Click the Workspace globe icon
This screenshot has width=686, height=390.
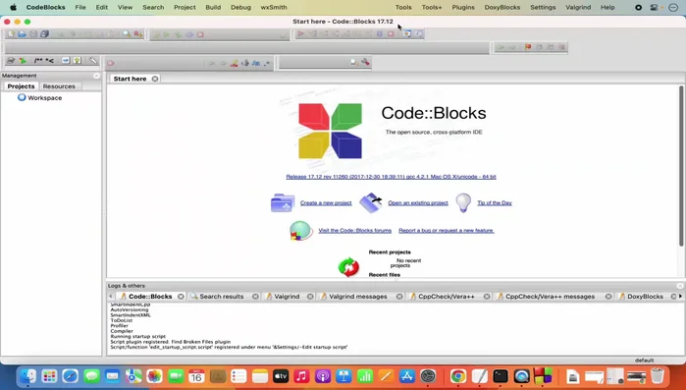22,97
